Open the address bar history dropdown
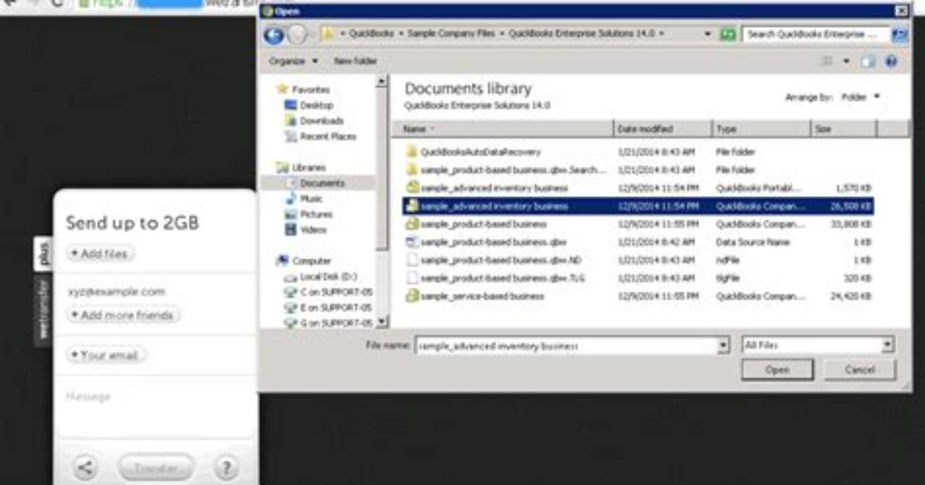The width and height of the screenshot is (925, 485). point(708,34)
